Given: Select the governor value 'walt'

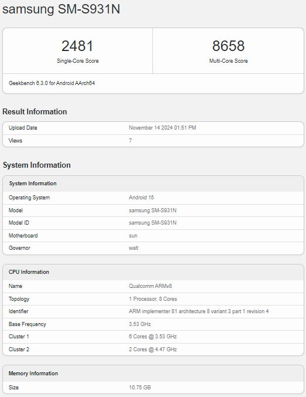Looking at the screenshot, I should [134, 248].
